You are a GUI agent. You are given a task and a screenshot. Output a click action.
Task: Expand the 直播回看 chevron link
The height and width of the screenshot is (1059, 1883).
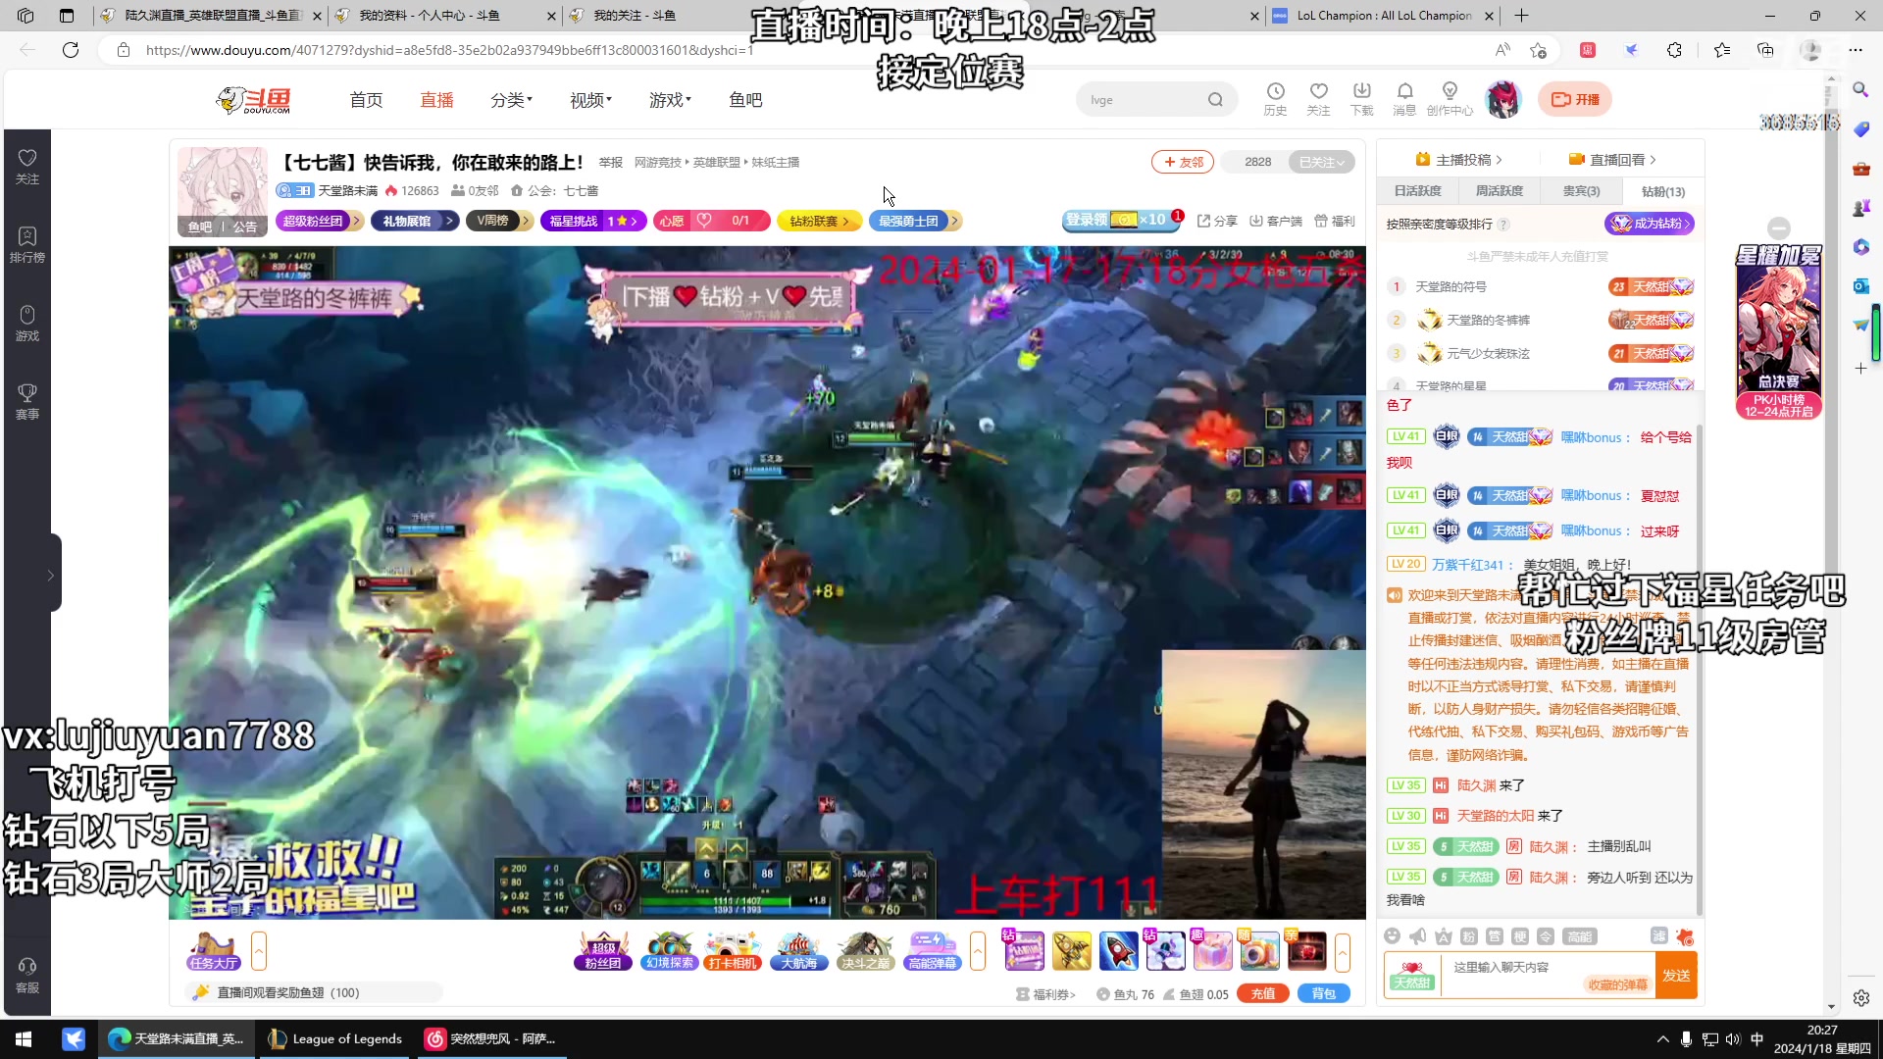tap(1612, 160)
